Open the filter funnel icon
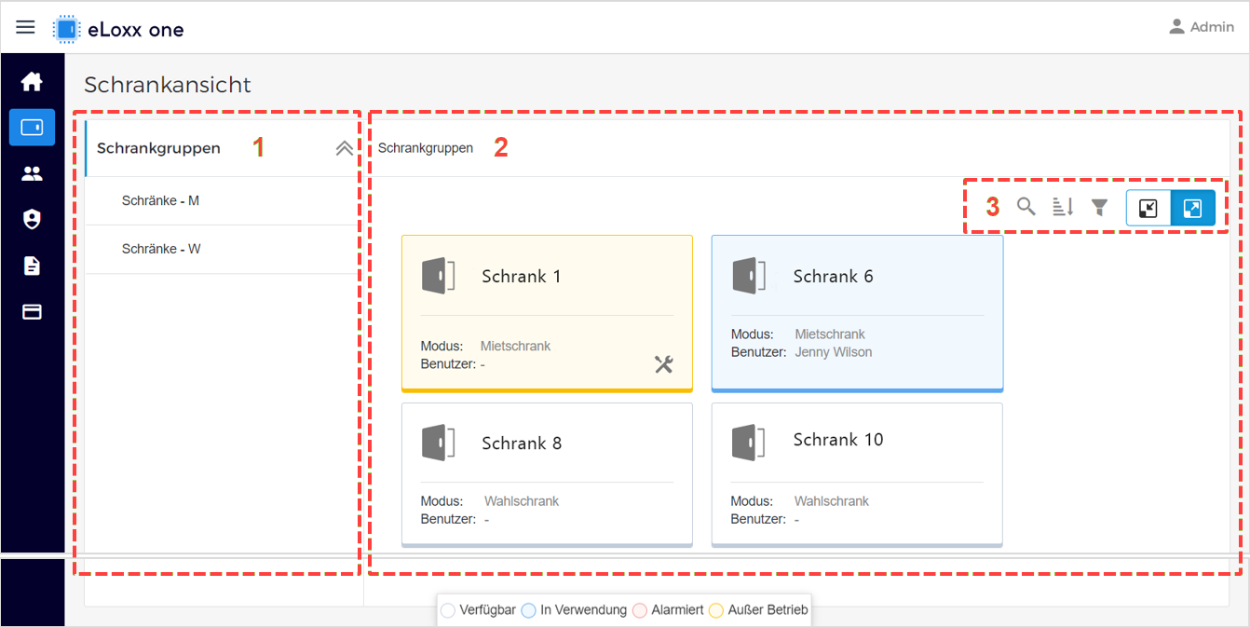 [1099, 207]
